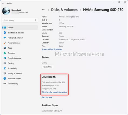Click the Back up now link
The width and height of the screenshot is (128, 115).
coord(47,97)
